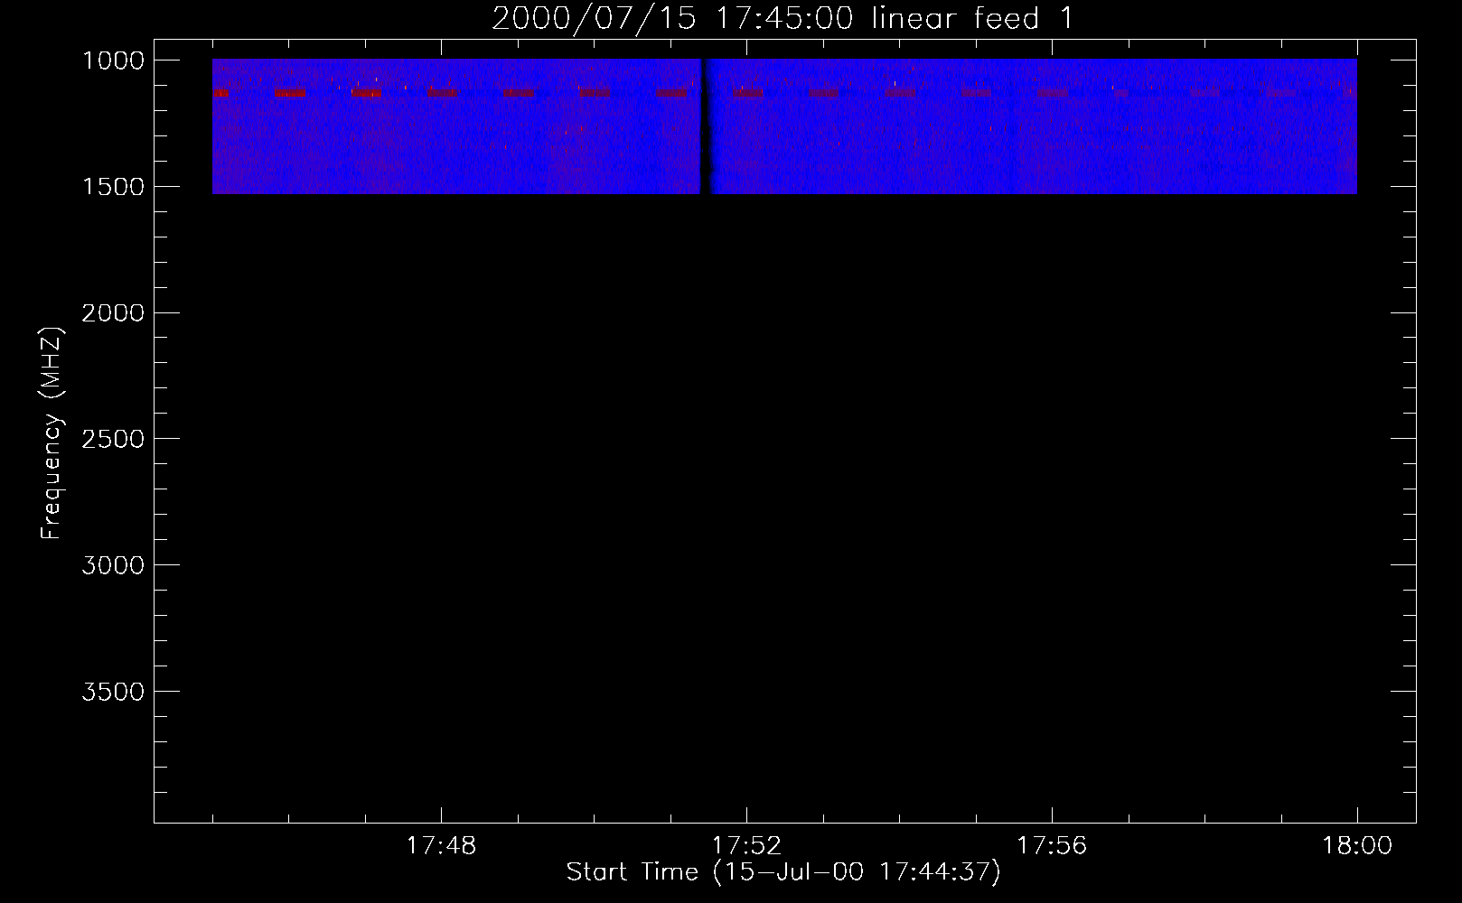Click the 18:00 time tick label
The height and width of the screenshot is (903, 1462).
[1357, 846]
